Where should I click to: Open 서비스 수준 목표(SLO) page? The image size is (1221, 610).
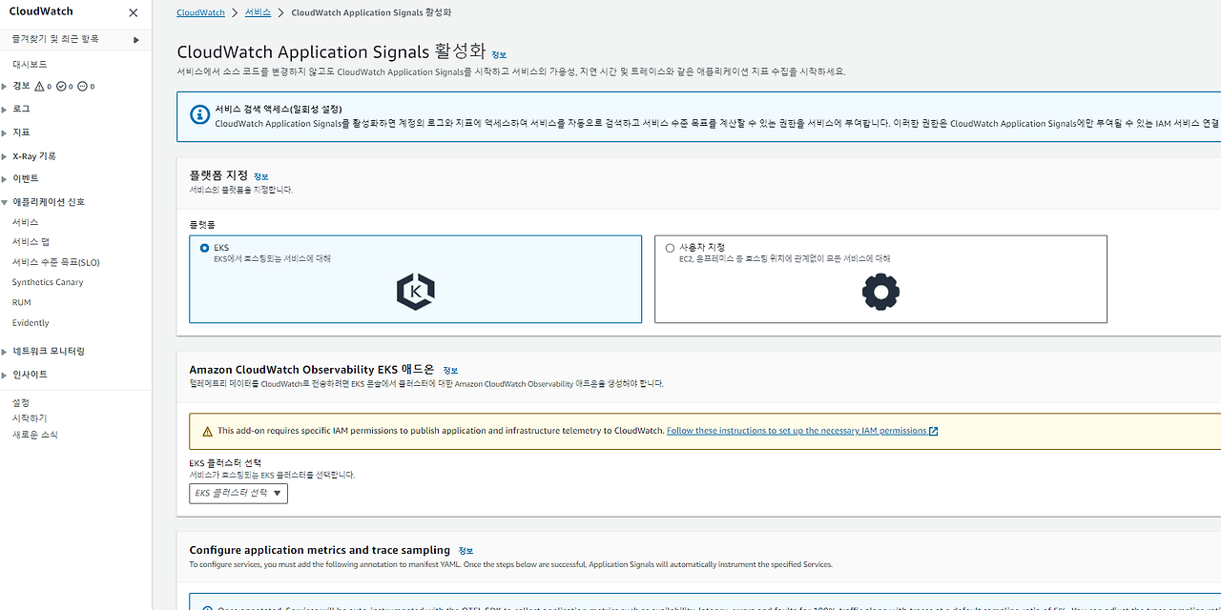pos(55,262)
